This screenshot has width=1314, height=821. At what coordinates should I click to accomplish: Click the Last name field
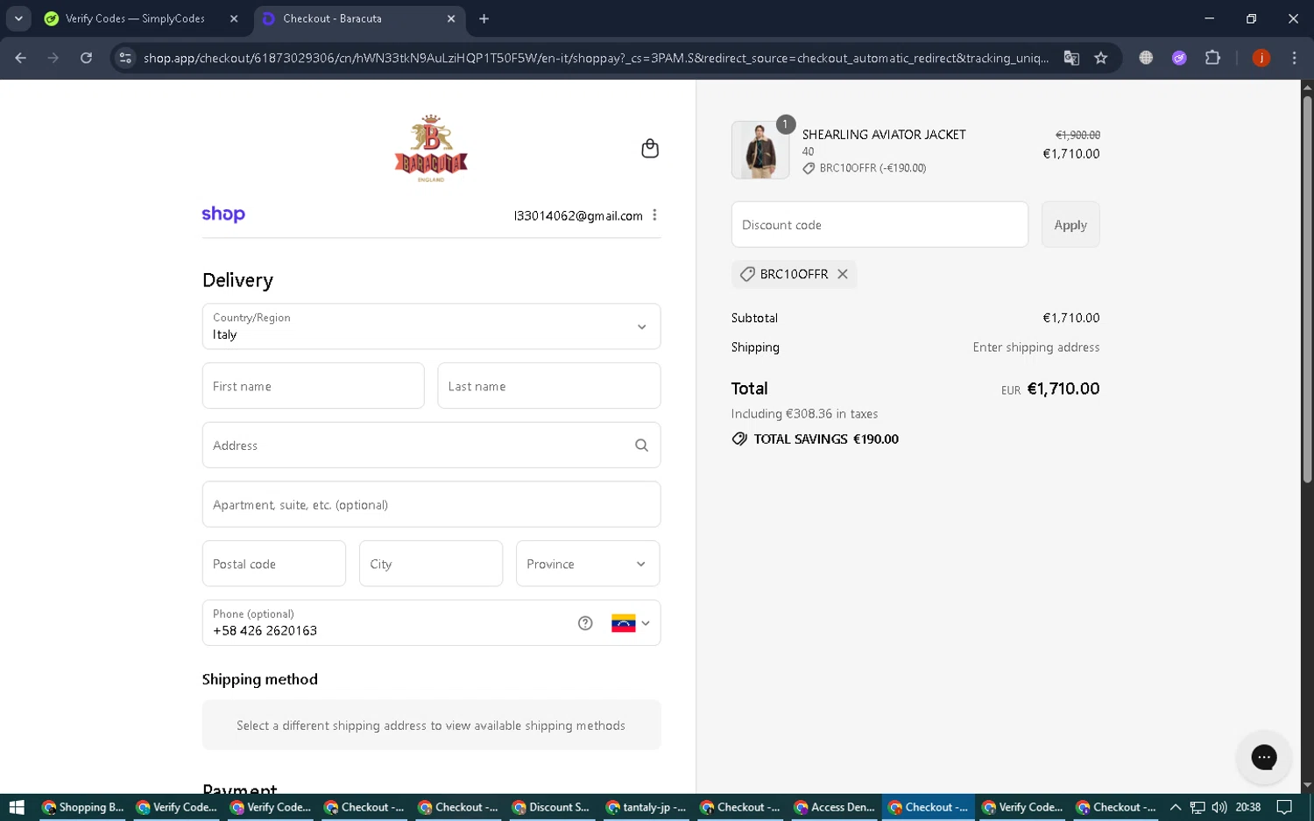548,386
